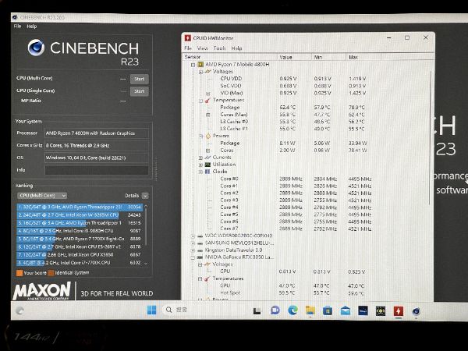Collapse the AMD Ryzen 7 Mobile 4800H node
Screen dimensions: 468x351
(193, 65)
